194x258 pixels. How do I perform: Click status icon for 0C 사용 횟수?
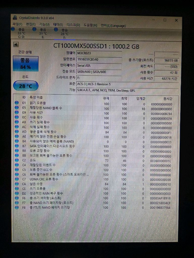(17, 117)
